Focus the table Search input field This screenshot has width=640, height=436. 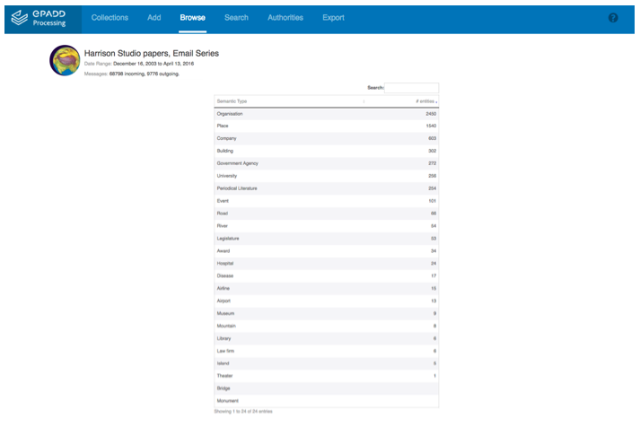411,88
